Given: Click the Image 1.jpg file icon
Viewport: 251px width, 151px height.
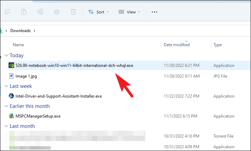Looking at the screenshot, I should coord(11,76).
